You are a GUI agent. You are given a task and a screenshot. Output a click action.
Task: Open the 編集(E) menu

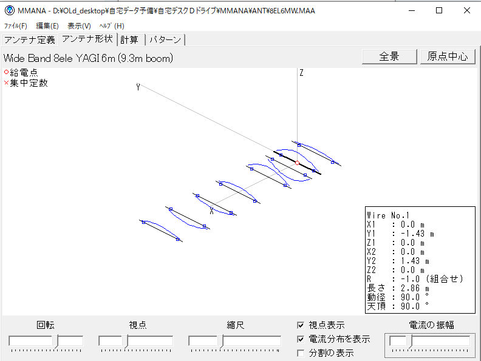coord(47,26)
